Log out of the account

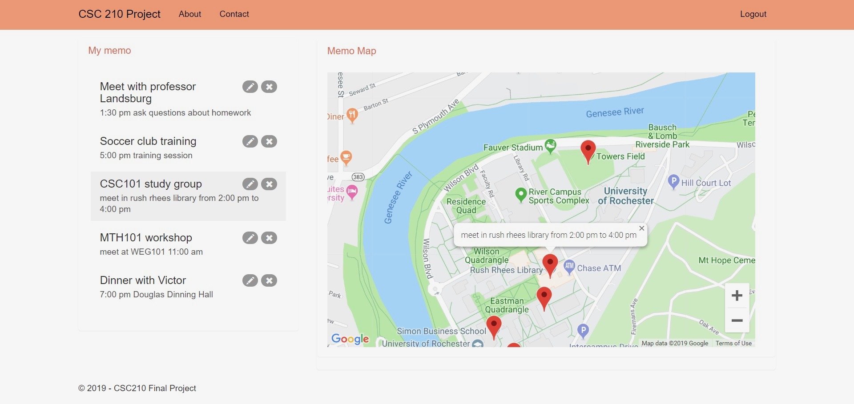pyautogui.click(x=753, y=14)
